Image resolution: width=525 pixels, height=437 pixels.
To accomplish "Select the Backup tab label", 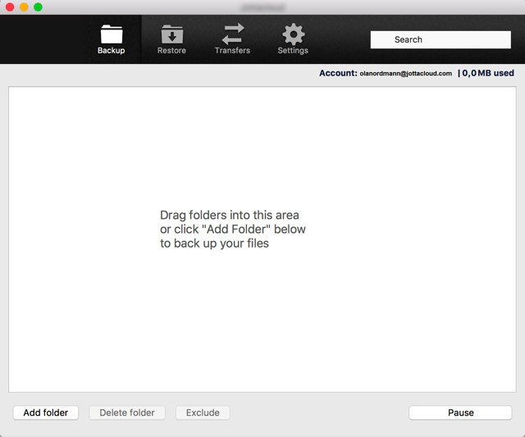I will click(112, 51).
